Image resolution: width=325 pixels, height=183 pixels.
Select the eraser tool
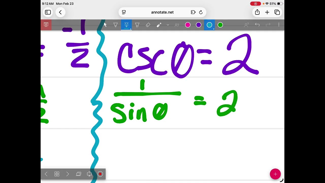tap(148, 25)
